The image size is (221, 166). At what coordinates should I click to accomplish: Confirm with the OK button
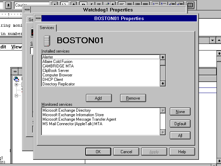[x=98, y=152]
